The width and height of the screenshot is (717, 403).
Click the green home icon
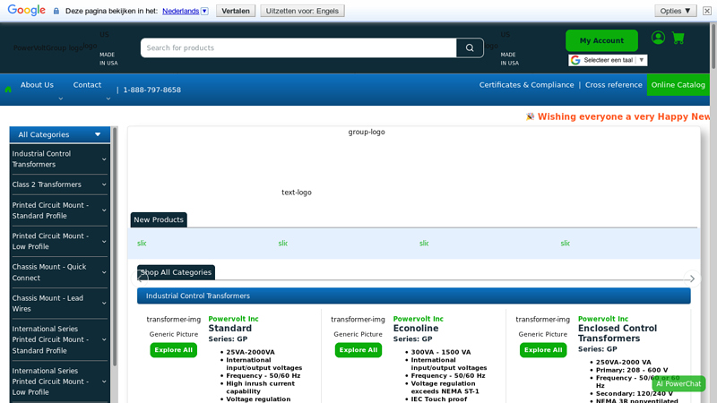click(x=8, y=90)
